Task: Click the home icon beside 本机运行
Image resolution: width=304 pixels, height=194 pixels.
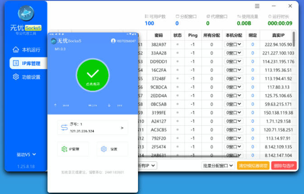Action: coord(16,50)
